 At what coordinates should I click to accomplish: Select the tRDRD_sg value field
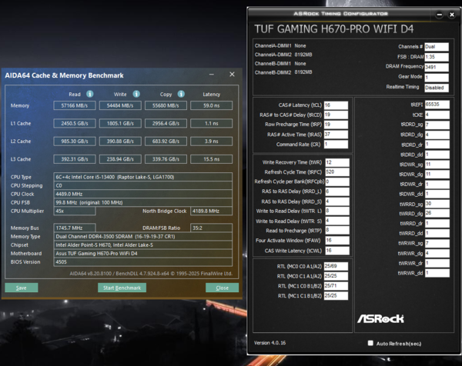pos(437,125)
